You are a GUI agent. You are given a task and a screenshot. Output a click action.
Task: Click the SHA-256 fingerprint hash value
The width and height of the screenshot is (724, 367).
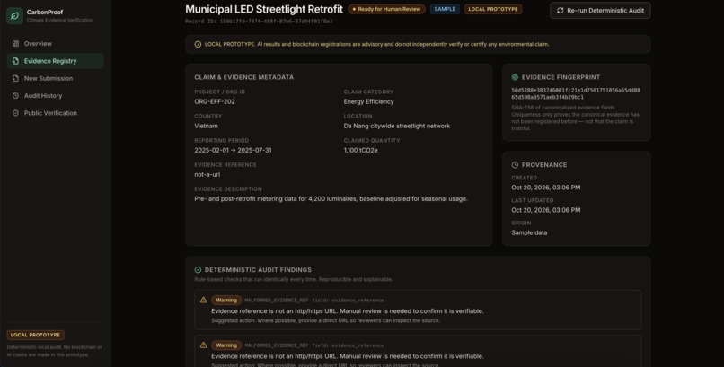pos(576,94)
